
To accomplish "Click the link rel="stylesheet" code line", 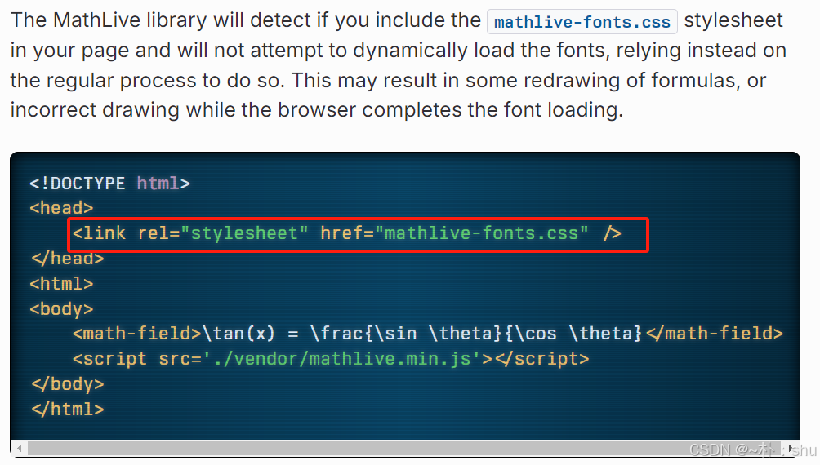I will 347,233.
